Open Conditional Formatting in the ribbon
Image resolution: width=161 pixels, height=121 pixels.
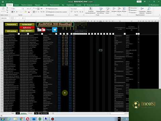(91, 10)
